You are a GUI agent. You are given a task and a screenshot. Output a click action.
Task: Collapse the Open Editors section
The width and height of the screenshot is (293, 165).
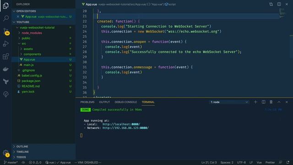tap(44, 11)
